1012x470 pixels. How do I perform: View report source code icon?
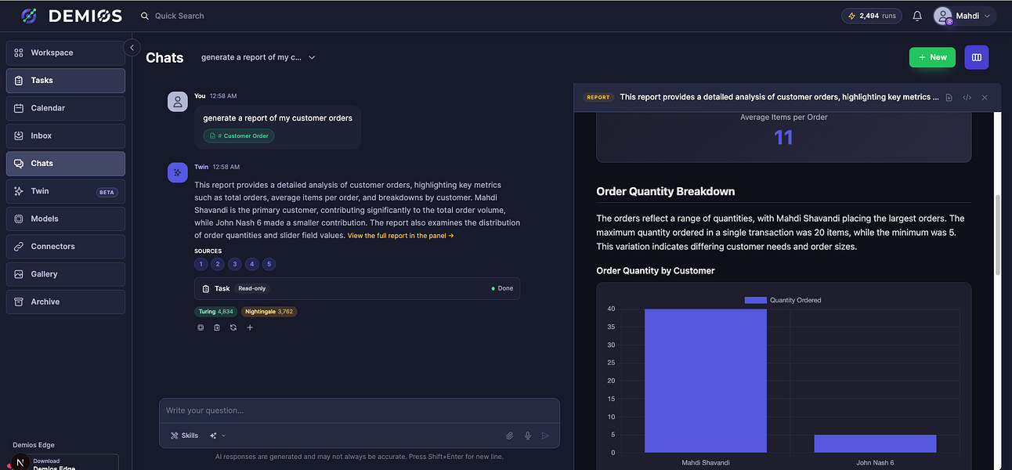tap(967, 97)
